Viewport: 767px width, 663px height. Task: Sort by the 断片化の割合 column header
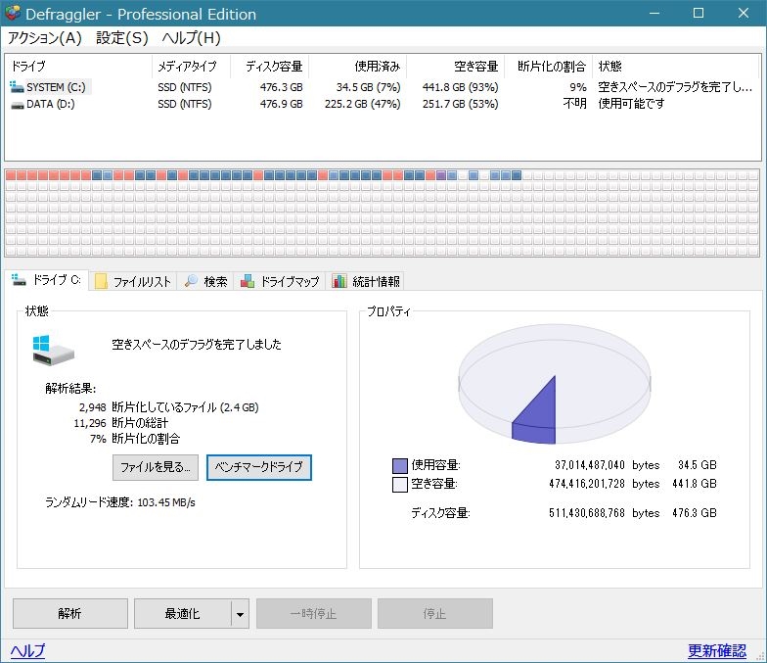point(548,67)
